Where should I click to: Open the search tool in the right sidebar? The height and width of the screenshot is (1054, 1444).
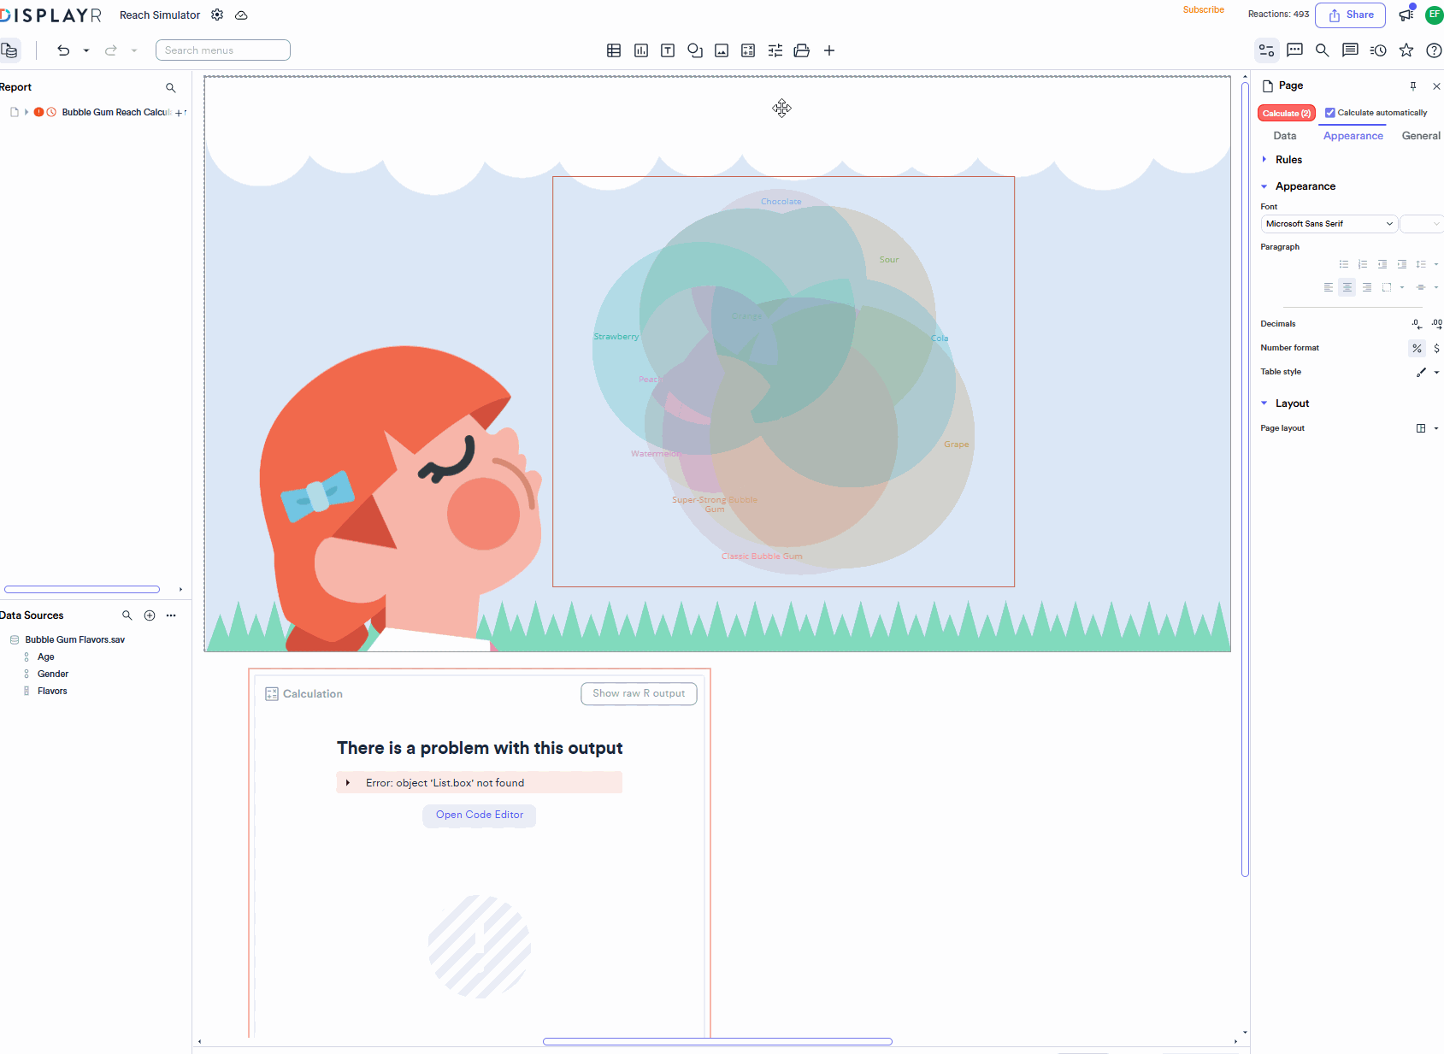tap(1322, 50)
